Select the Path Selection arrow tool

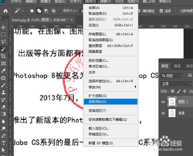[x=3, y=150]
